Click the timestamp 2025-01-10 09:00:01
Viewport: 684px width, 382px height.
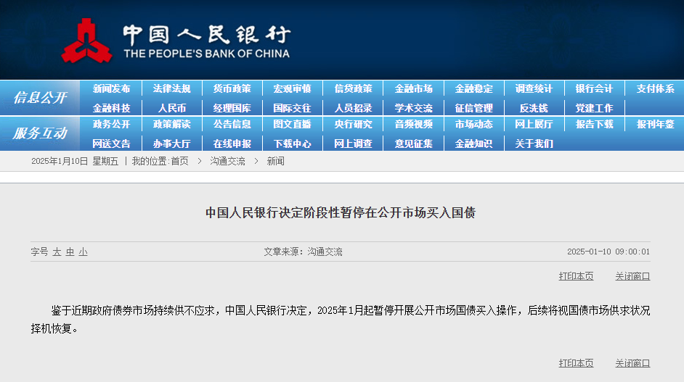click(x=608, y=252)
